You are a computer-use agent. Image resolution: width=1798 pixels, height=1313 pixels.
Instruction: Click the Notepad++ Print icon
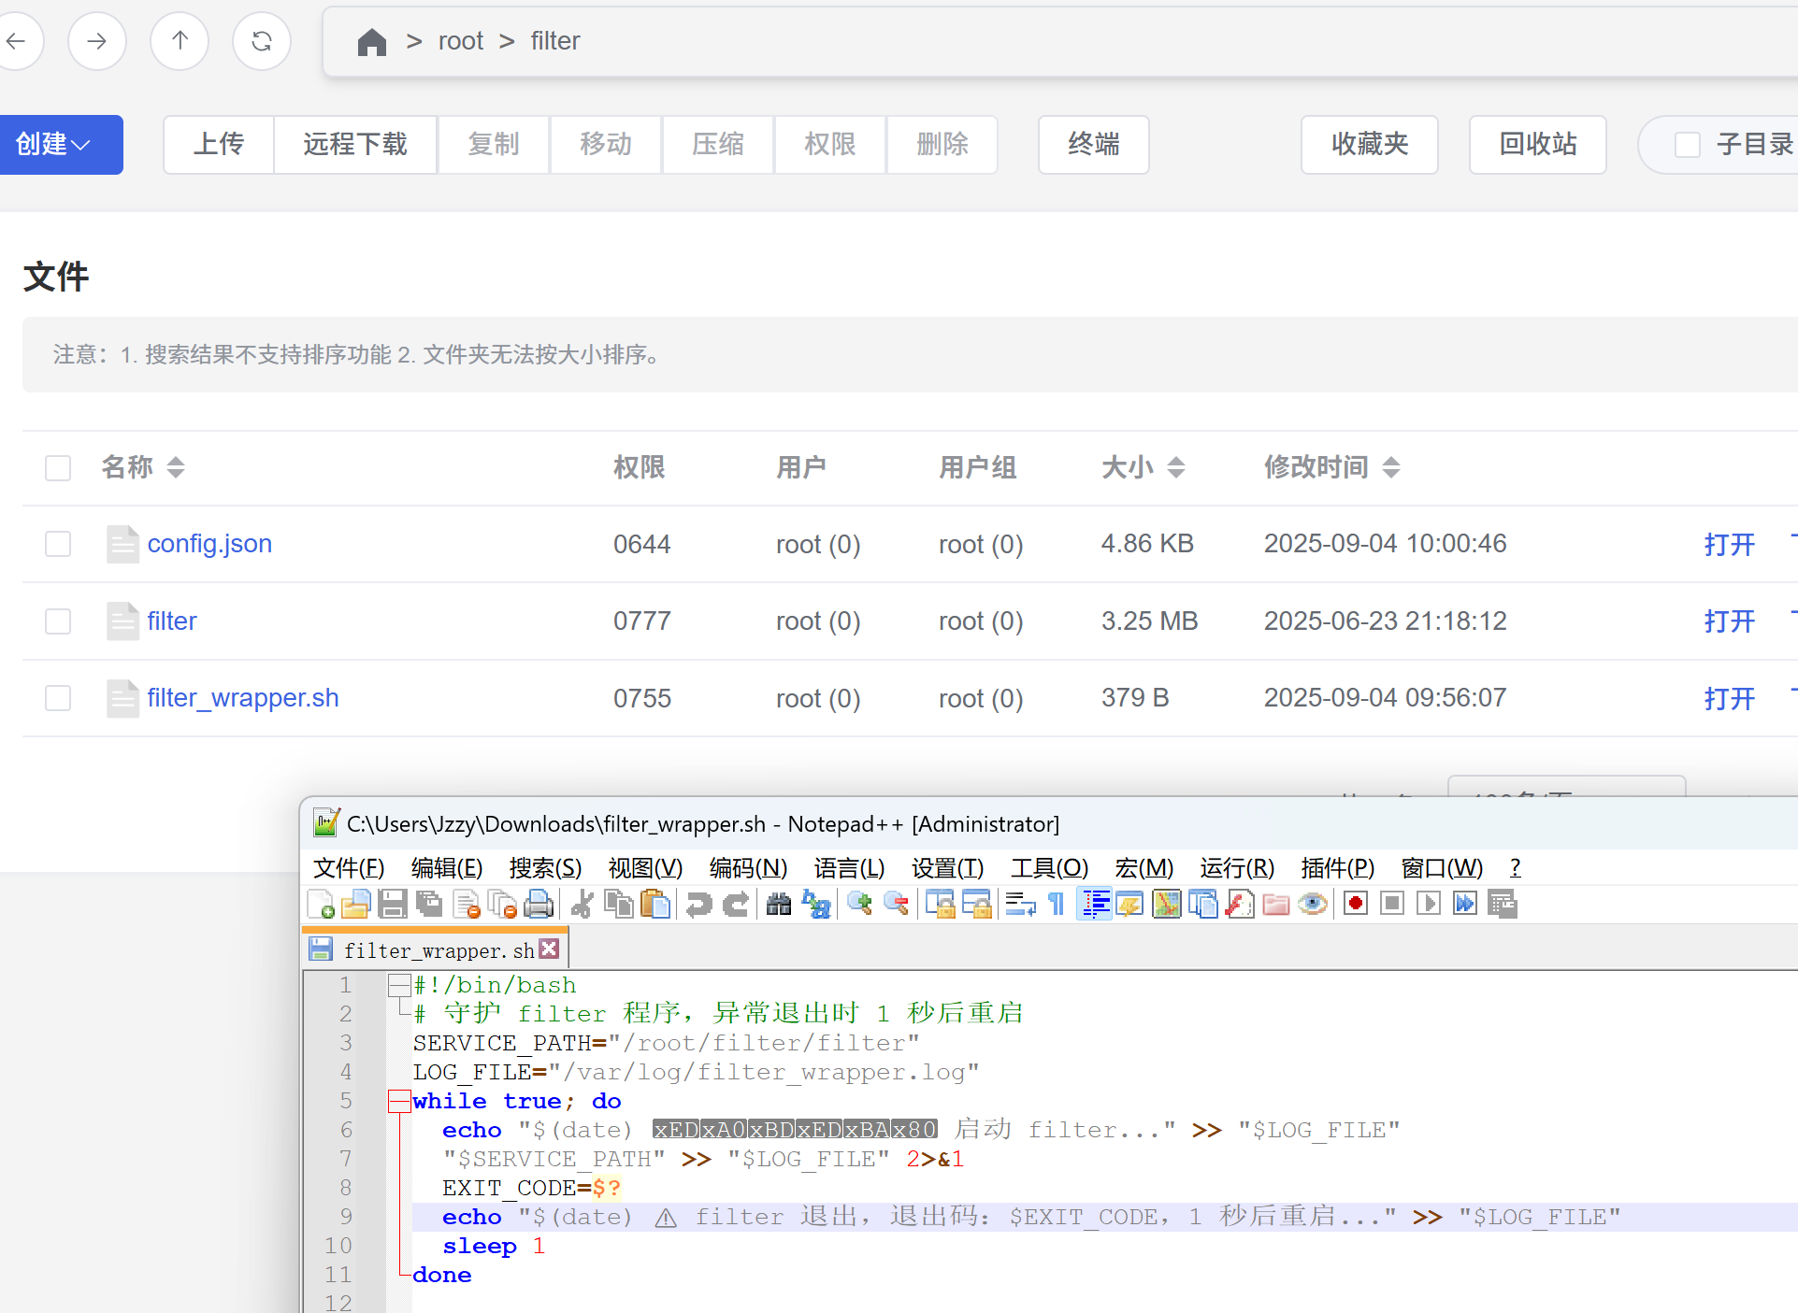[539, 904]
